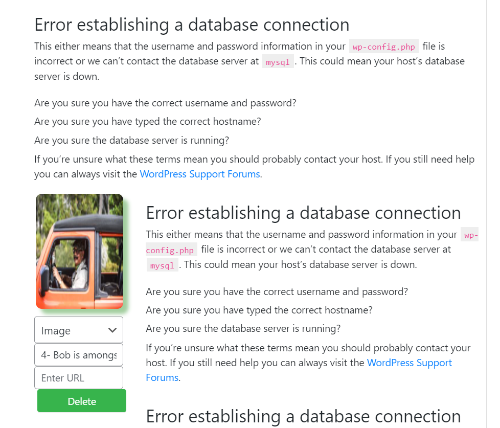The image size is (500, 428).
Task: Click top 'database server is running?' question
Action: point(131,140)
